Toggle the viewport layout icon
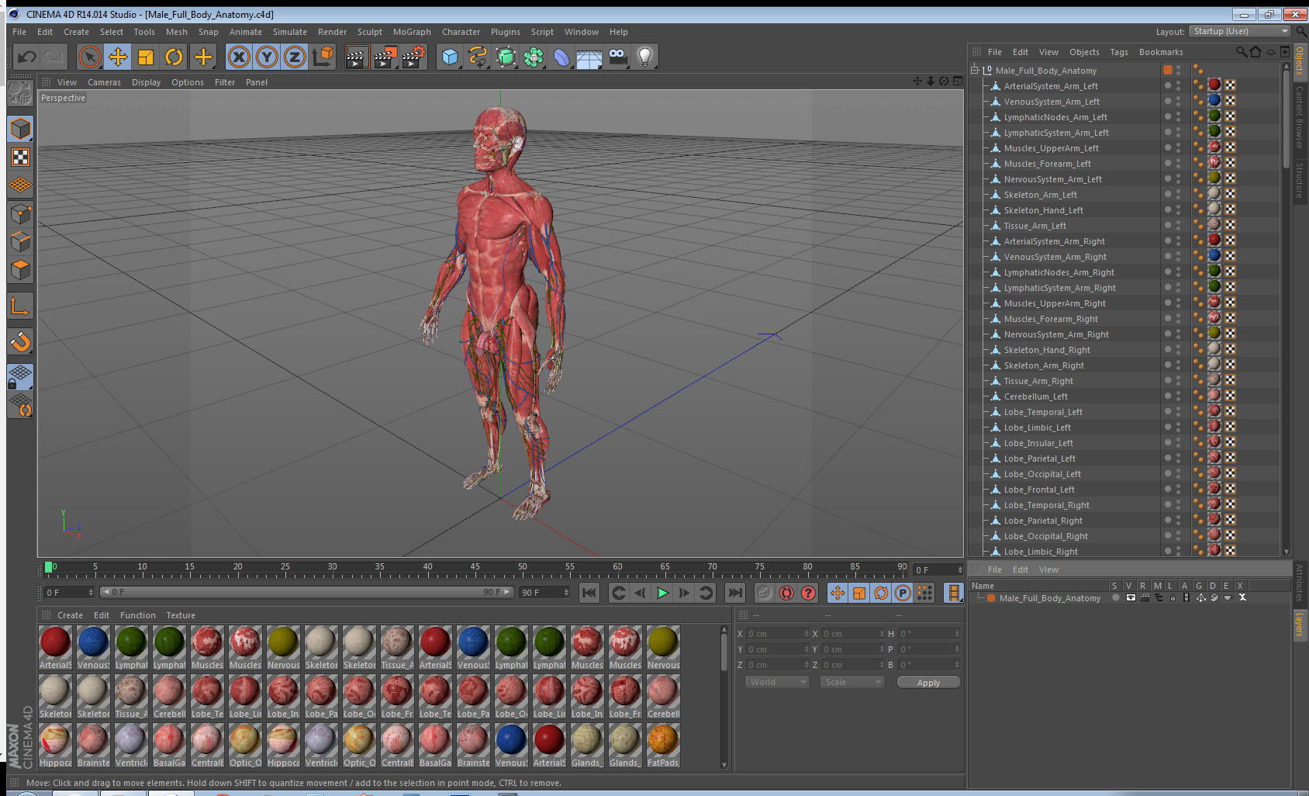 click(957, 81)
